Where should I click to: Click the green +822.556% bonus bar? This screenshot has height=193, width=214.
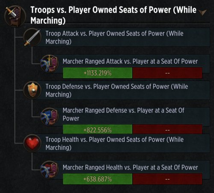pyautogui.click(x=98, y=129)
